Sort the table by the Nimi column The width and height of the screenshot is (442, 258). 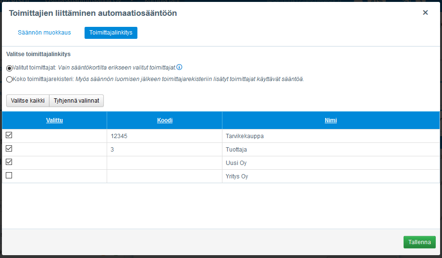click(331, 120)
